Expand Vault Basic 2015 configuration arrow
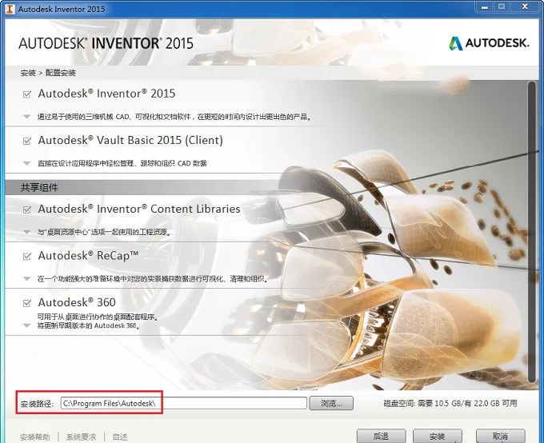Viewport: 544px width, 443px height. pyautogui.click(x=26, y=163)
